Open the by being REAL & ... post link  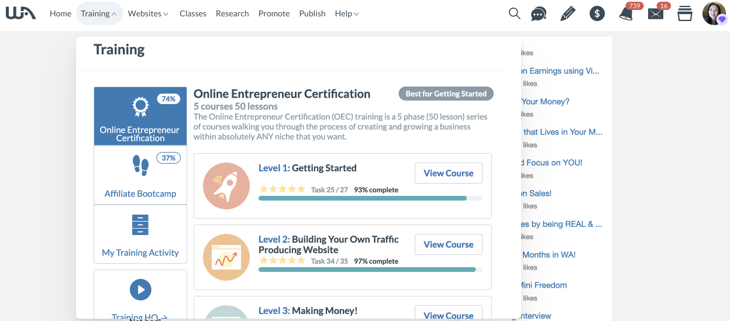pos(562,224)
